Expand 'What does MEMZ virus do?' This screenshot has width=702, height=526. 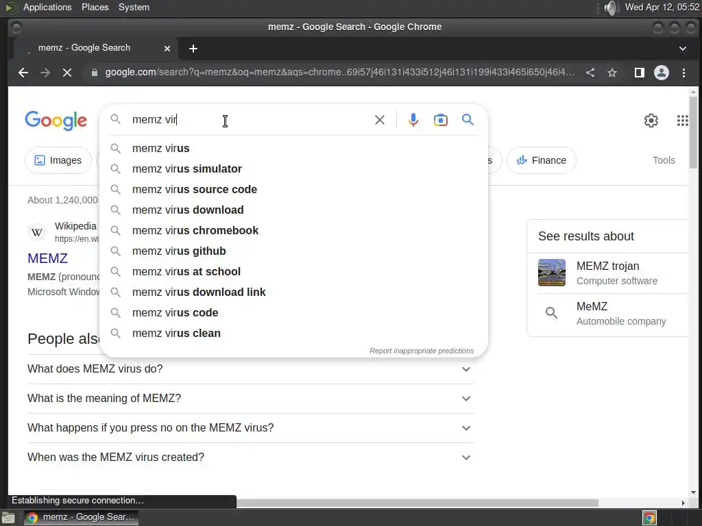[x=251, y=369]
